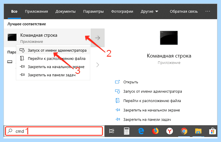Click the right panel admin shield icon
221x142 pixels.
[x=117, y=91]
